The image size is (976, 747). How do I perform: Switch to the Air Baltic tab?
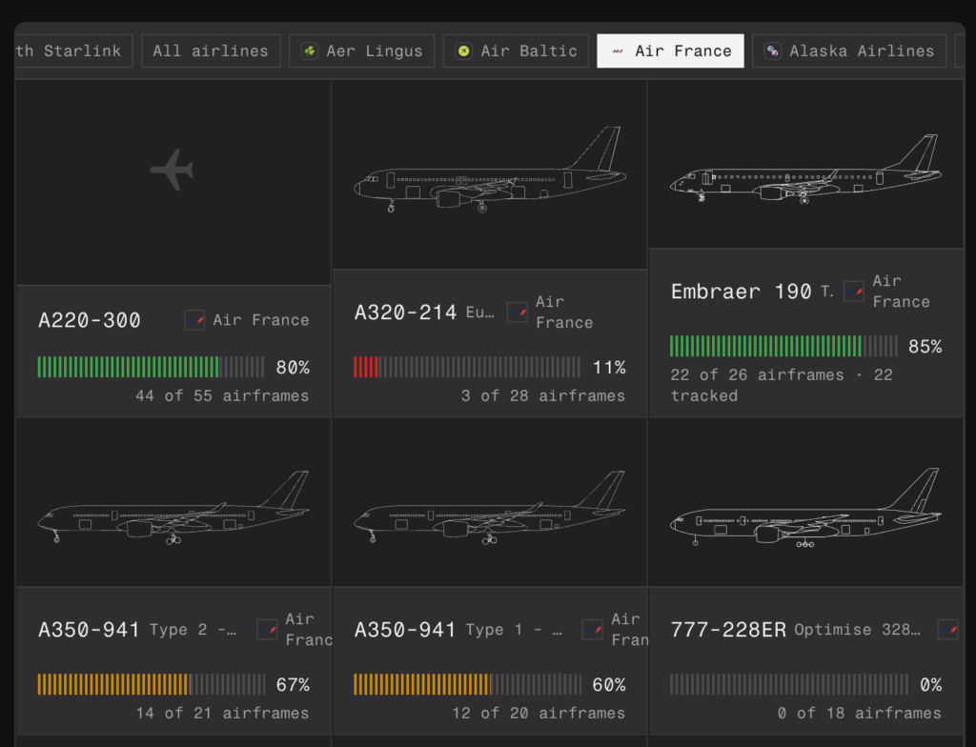[x=516, y=51]
